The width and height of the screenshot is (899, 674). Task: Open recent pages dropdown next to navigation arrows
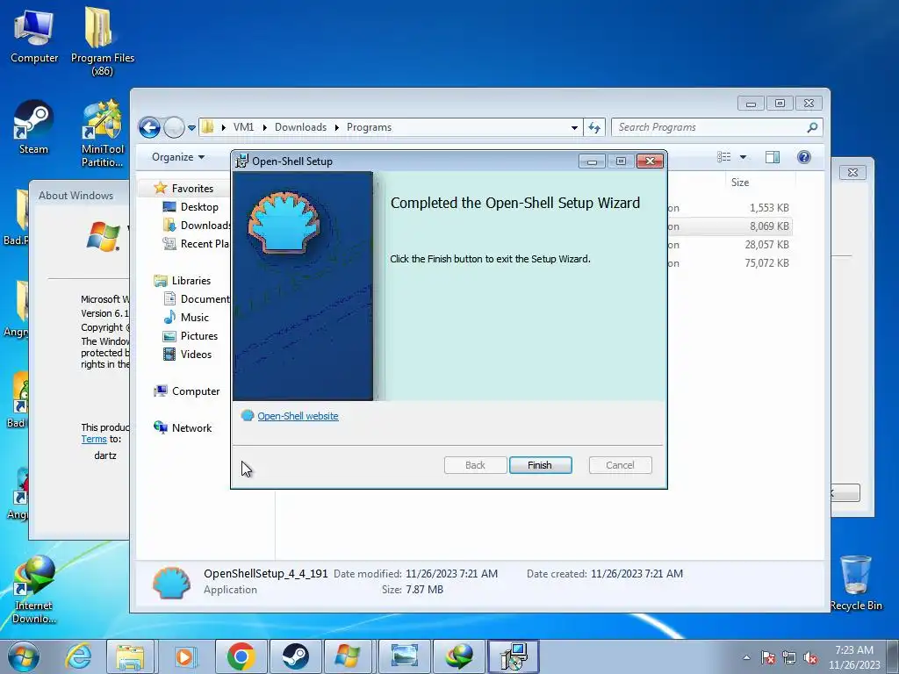tap(191, 128)
